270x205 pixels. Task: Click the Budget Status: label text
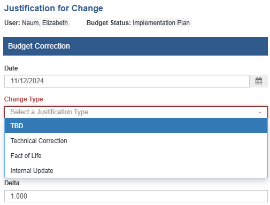(109, 23)
